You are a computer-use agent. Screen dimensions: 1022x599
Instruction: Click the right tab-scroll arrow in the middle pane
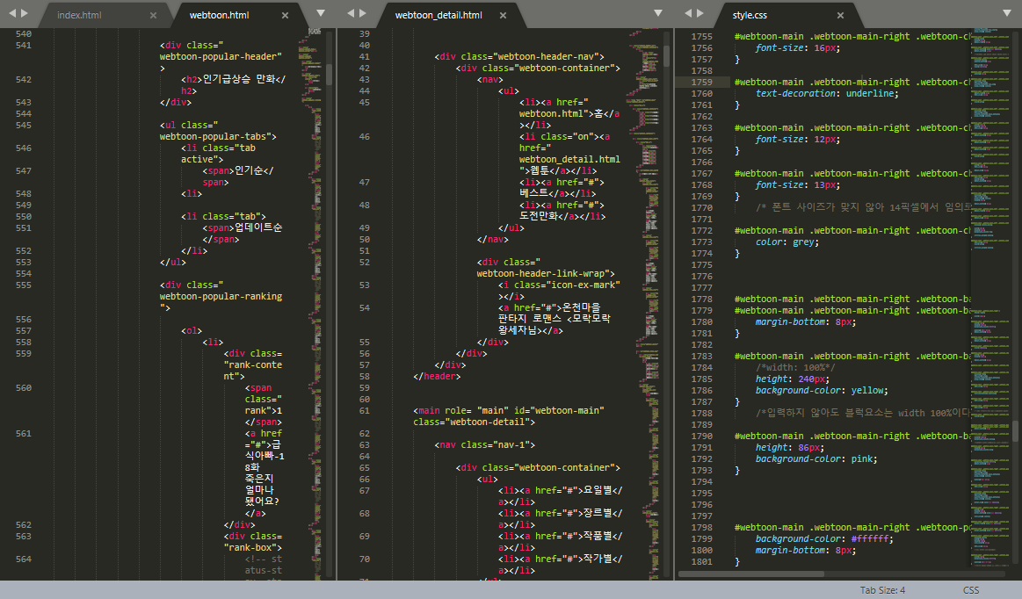click(364, 13)
